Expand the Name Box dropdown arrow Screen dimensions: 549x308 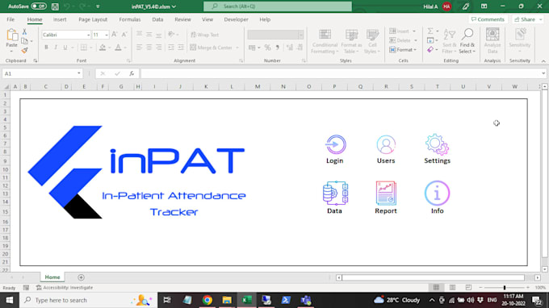click(79, 73)
